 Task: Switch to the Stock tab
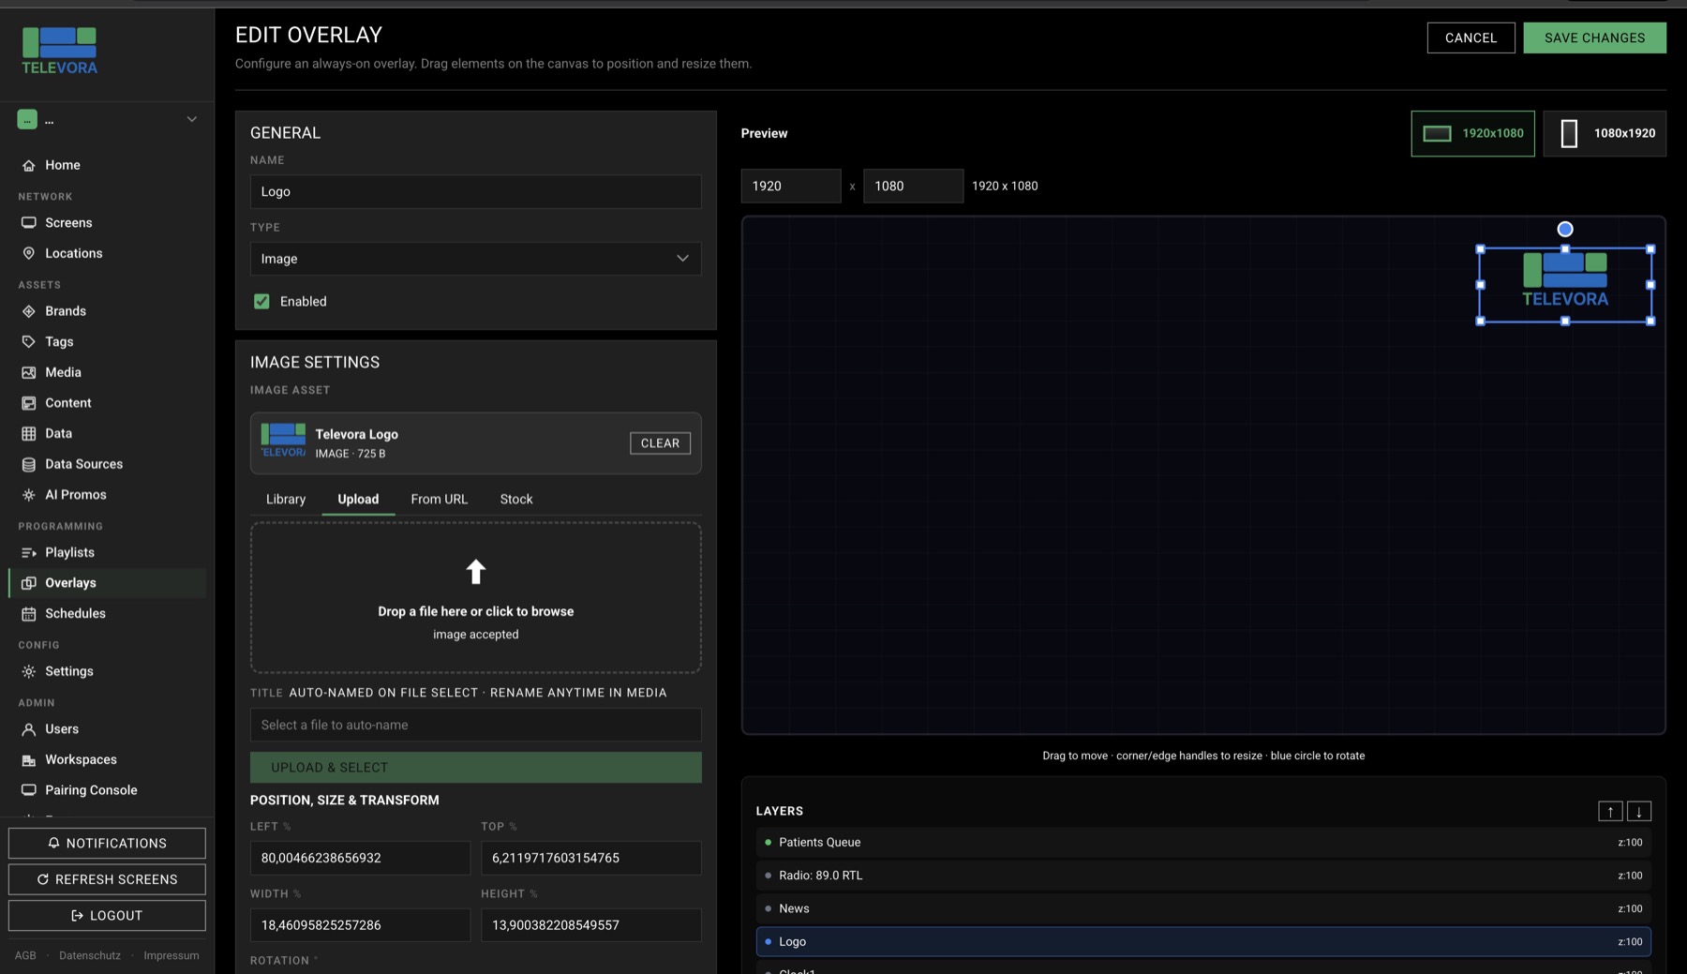click(516, 500)
